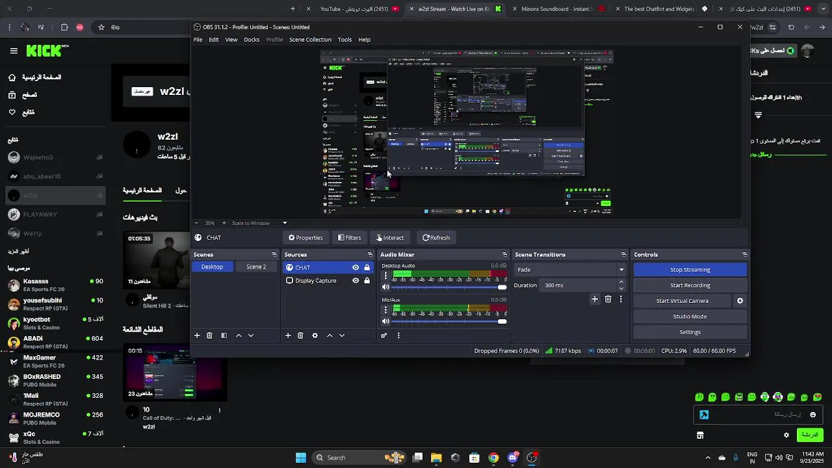Remove scene transition with trash icon
Image resolution: width=832 pixels, height=468 pixels.
tap(608, 299)
